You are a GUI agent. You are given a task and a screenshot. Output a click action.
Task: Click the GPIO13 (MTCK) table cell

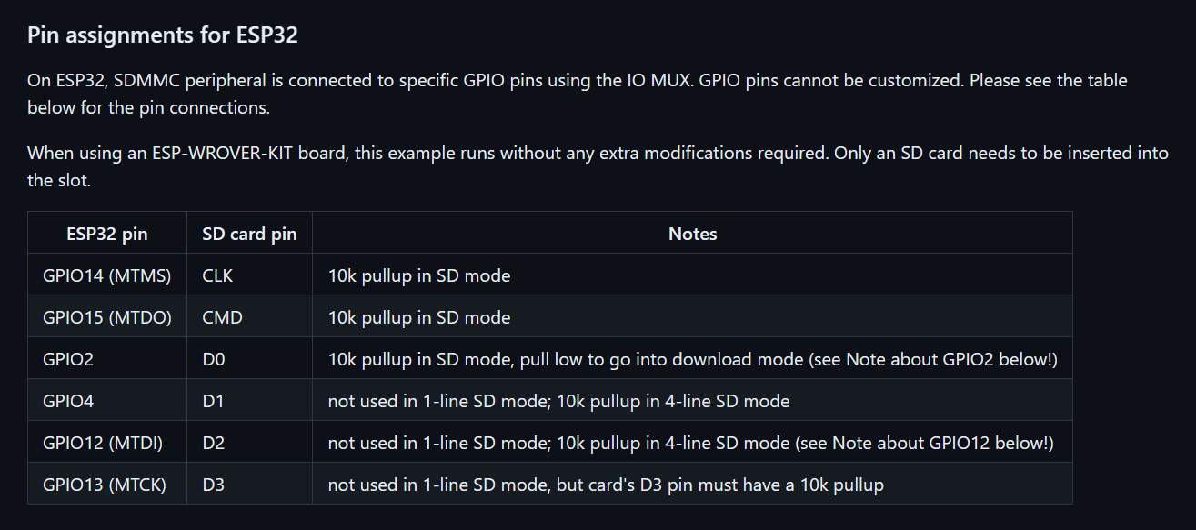coord(105,485)
